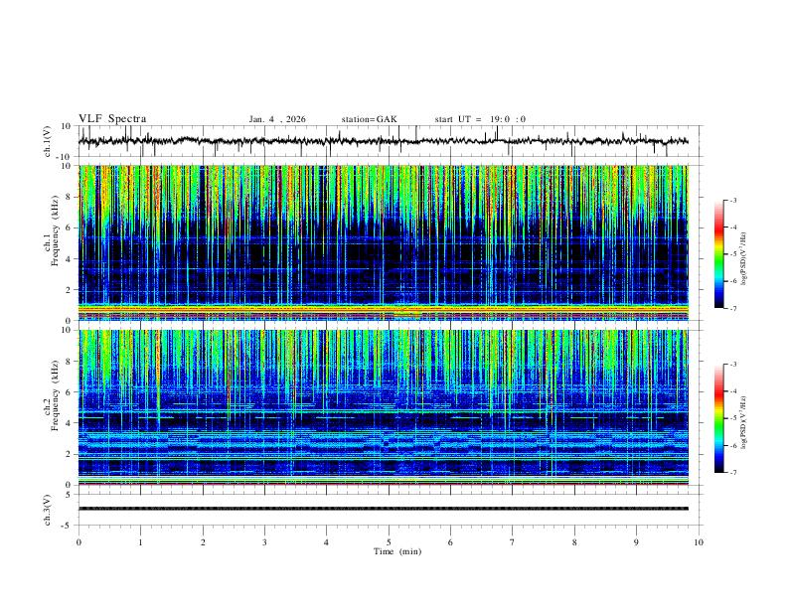Click the "8" tick on ch.1 frequency axis

click(x=71, y=197)
